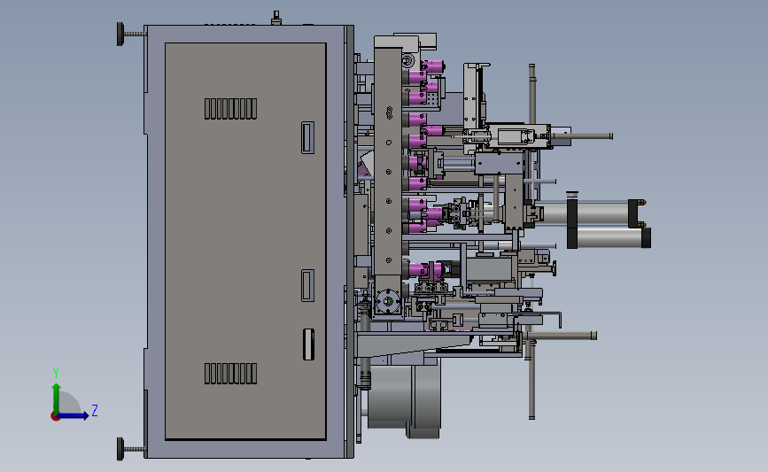Select the large gray cabinet door panel
The height and width of the screenshot is (472, 768).
(245, 242)
